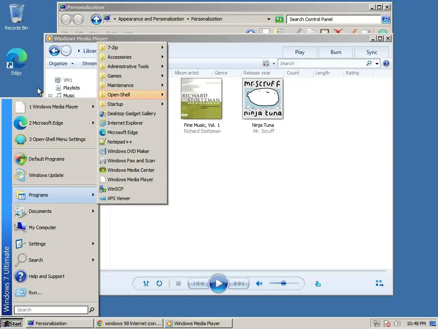Open My Computer from start menu
This screenshot has height=329, width=438.
(x=55, y=227)
